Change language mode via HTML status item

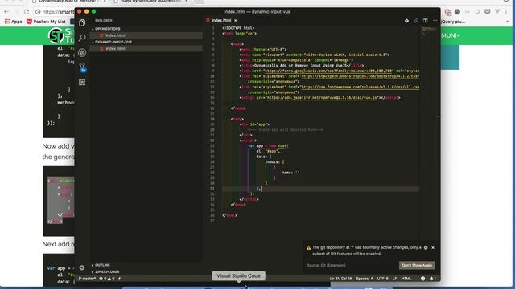[406, 279]
